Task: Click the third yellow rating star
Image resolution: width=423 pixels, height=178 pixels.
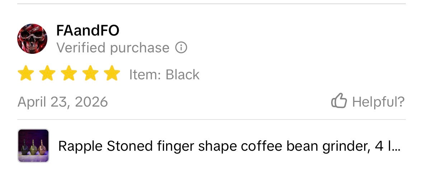Action: [69, 73]
